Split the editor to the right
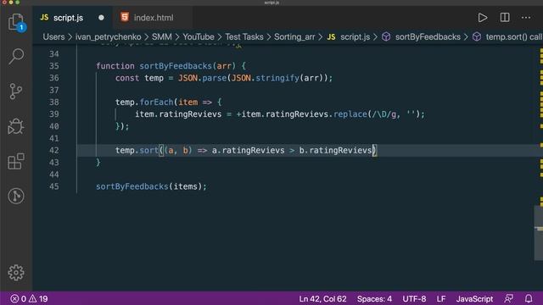This screenshot has width=543, height=305. pyautogui.click(x=505, y=18)
